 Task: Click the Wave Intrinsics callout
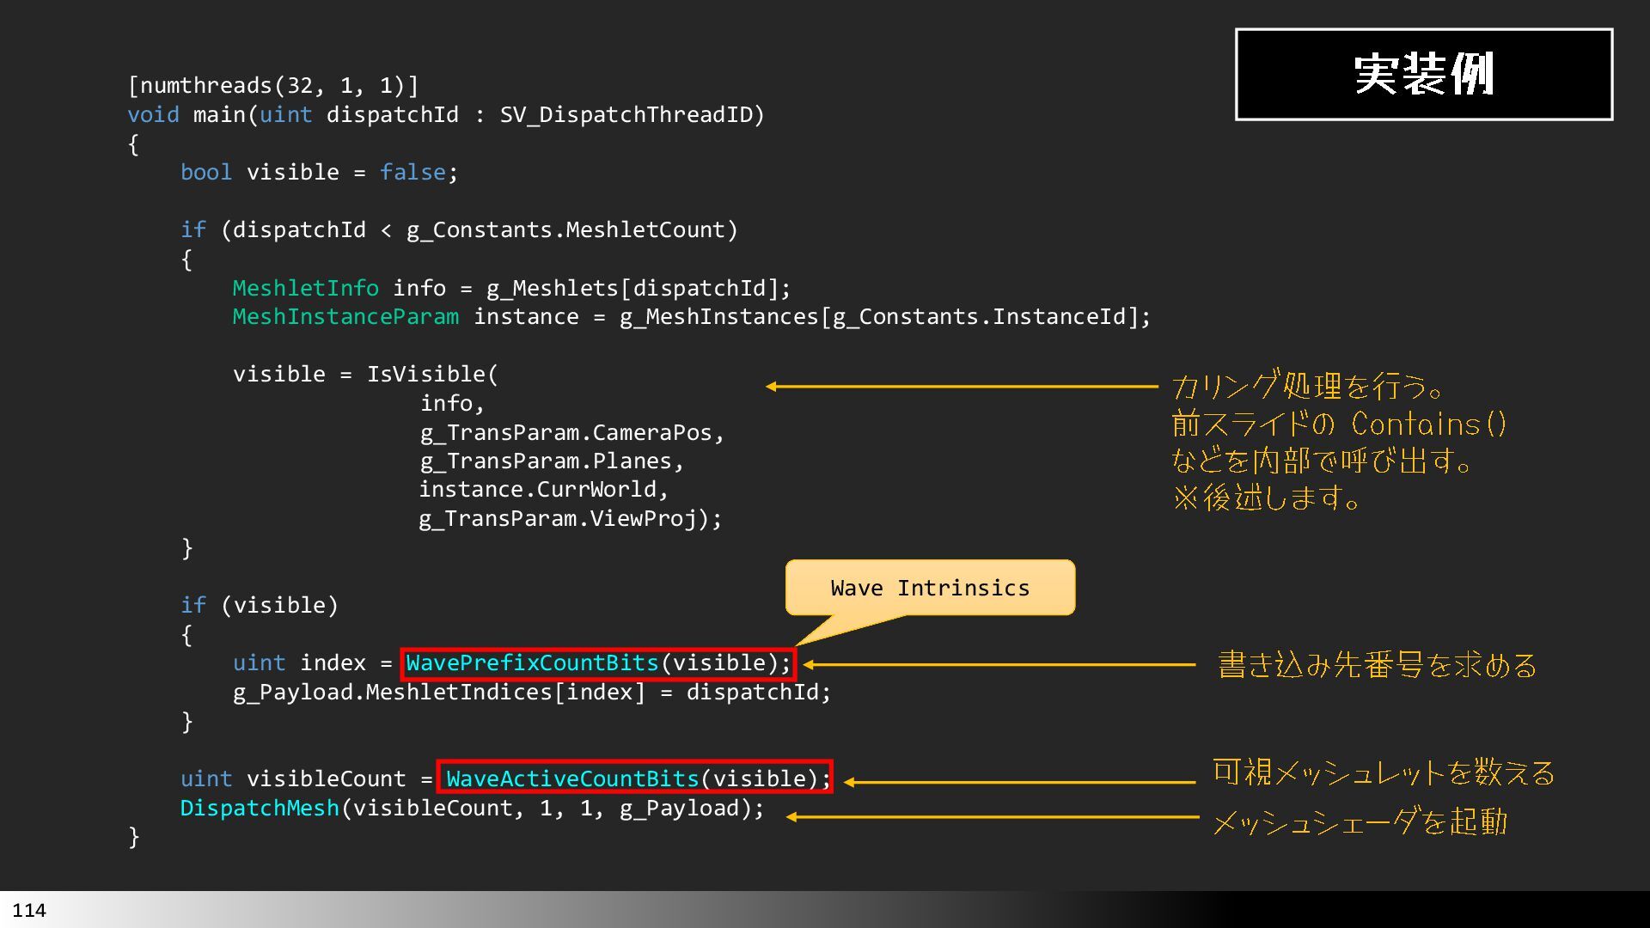point(930,588)
